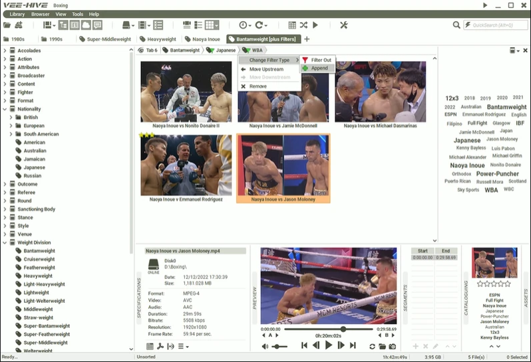Screen dimensions: 531x362
Task: Toggle loop playback icon in preview
Action: click(372, 347)
